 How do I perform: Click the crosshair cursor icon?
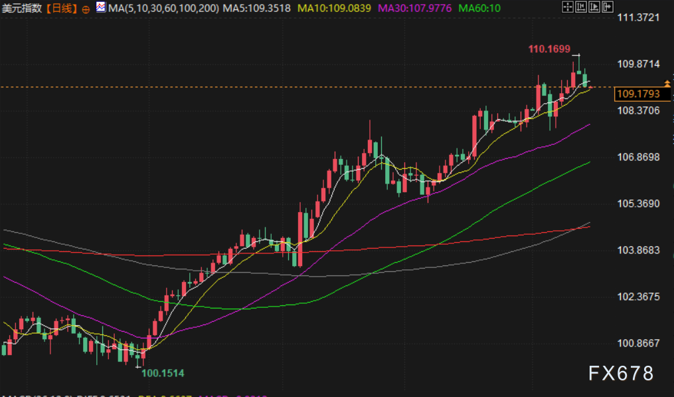pos(567,7)
